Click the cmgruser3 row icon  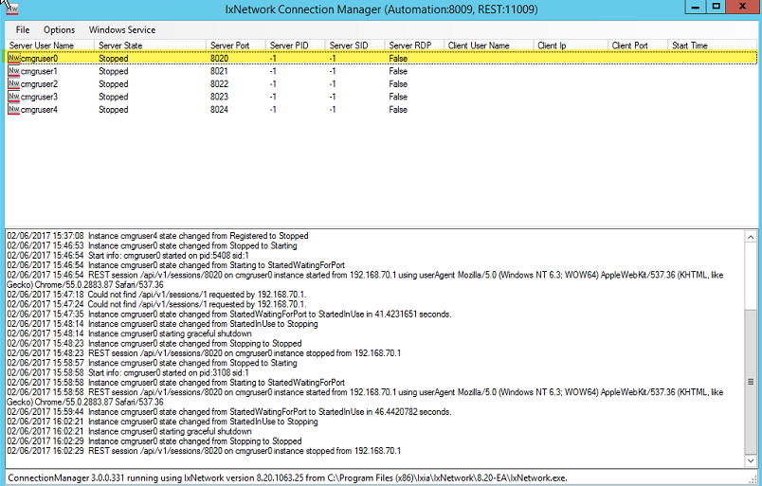coord(13,97)
